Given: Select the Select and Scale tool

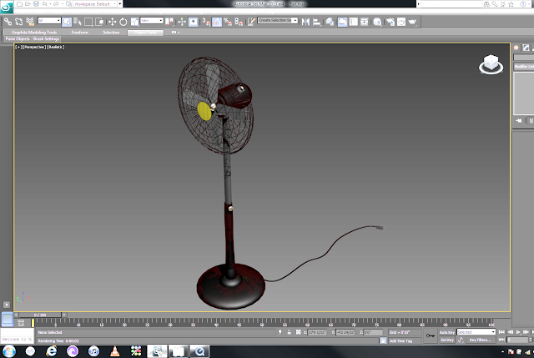Looking at the screenshot, I should pyautogui.click(x=134, y=22).
